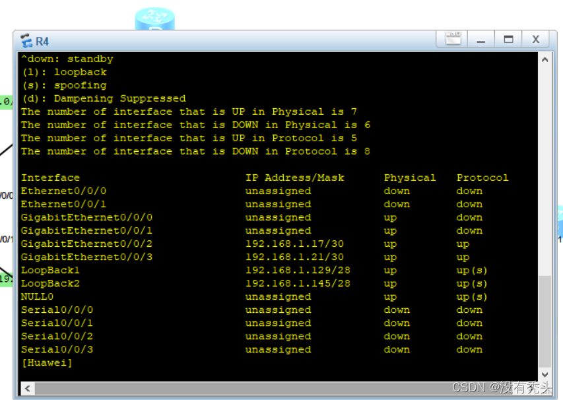Click the IP address 192.168.1.145/28
The height and width of the screenshot is (400, 563).
pyautogui.click(x=298, y=284)
